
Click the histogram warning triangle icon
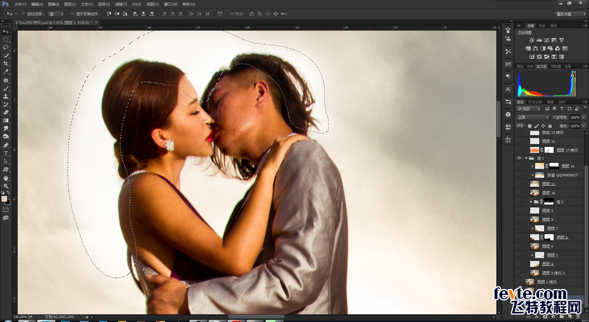573,75
